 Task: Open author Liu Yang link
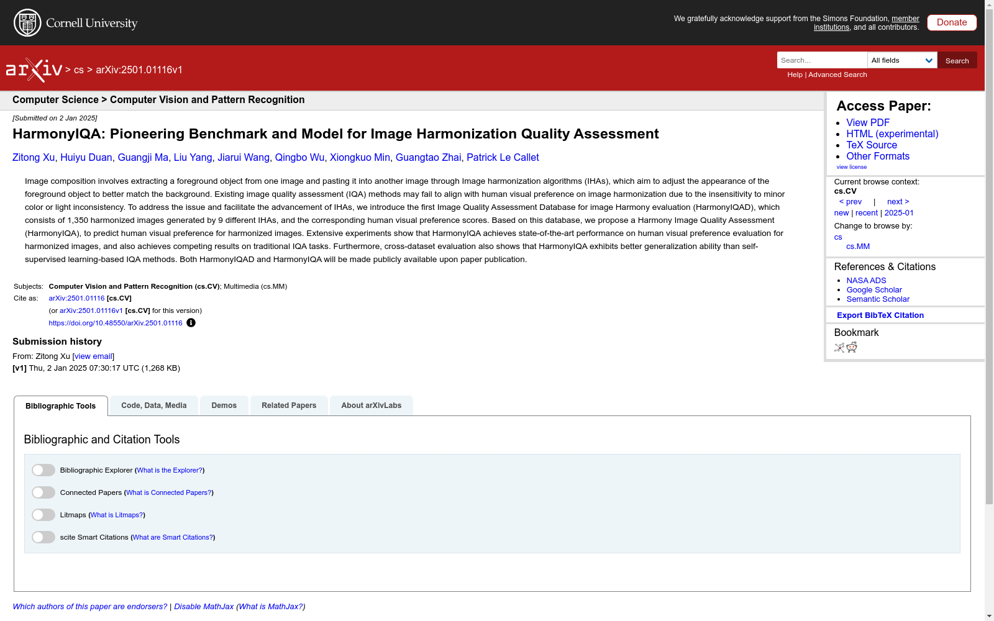pyautogui.click(x=193, y=158)
